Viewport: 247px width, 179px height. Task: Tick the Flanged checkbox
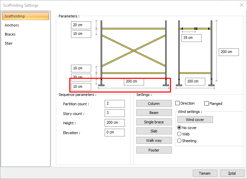tap(207, 104)
